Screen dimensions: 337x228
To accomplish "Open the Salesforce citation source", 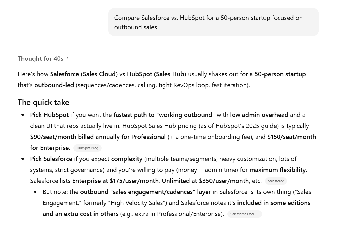I will coord(276,181).
